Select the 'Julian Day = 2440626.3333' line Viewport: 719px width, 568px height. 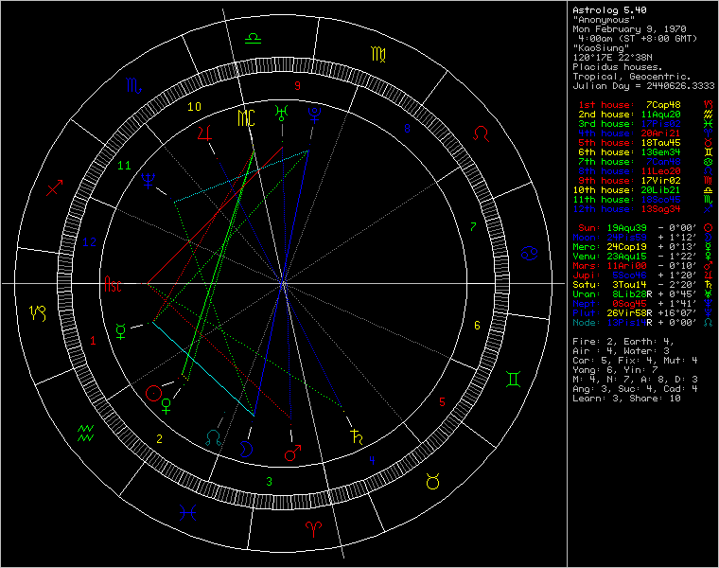click(x=644, y=86)
